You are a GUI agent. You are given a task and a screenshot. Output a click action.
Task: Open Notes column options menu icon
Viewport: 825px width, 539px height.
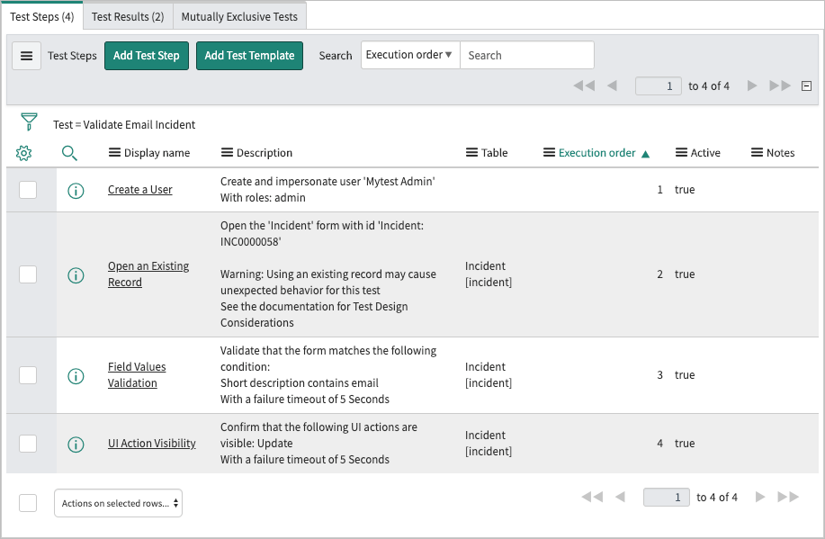757,153
